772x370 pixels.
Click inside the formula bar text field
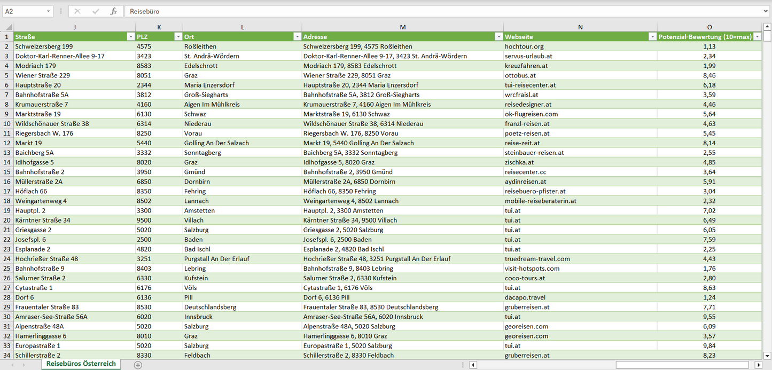tap(427, 11)
